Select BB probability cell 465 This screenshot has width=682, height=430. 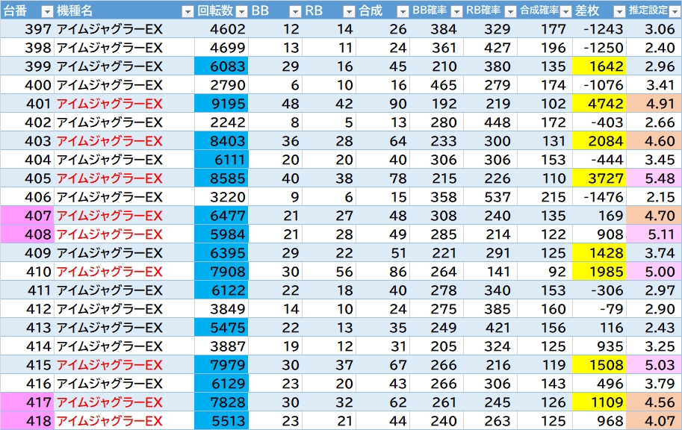pos(436,85)
